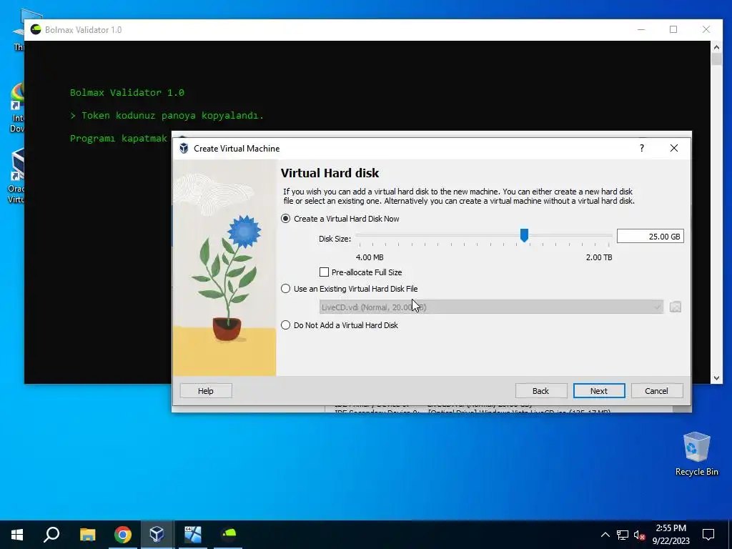The height and width of the screenshot is (549, 732).
Task: Click the VirtualBox icon in dialog title bar
Action: (184, 149)
